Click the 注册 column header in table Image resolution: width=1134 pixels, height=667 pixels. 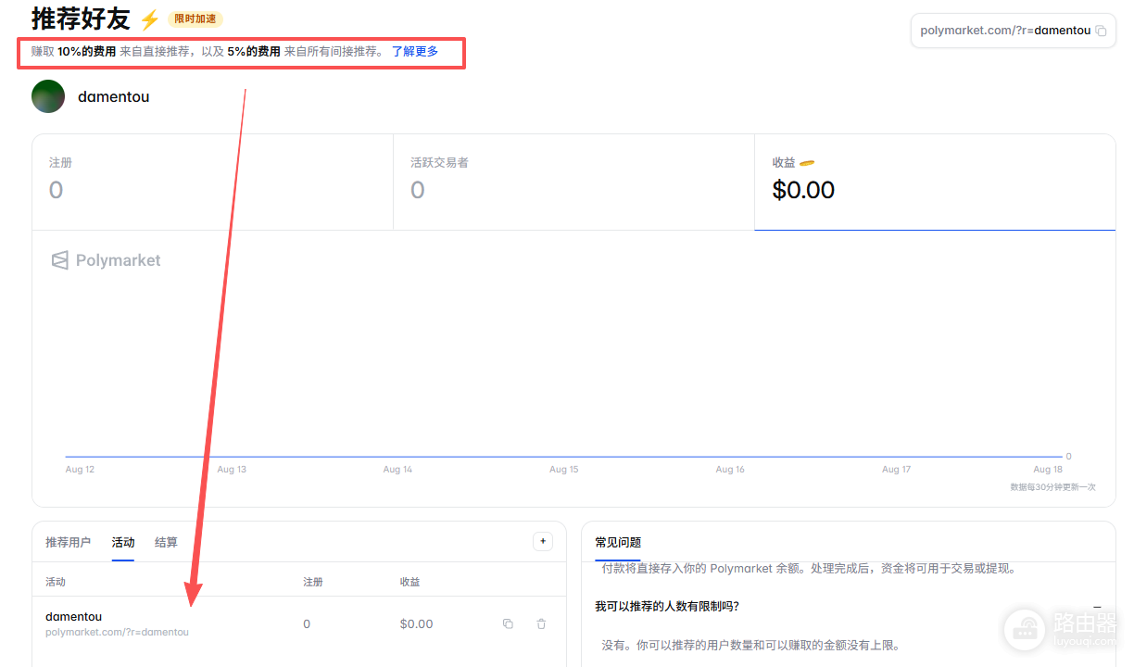click(x=313, y=582)
